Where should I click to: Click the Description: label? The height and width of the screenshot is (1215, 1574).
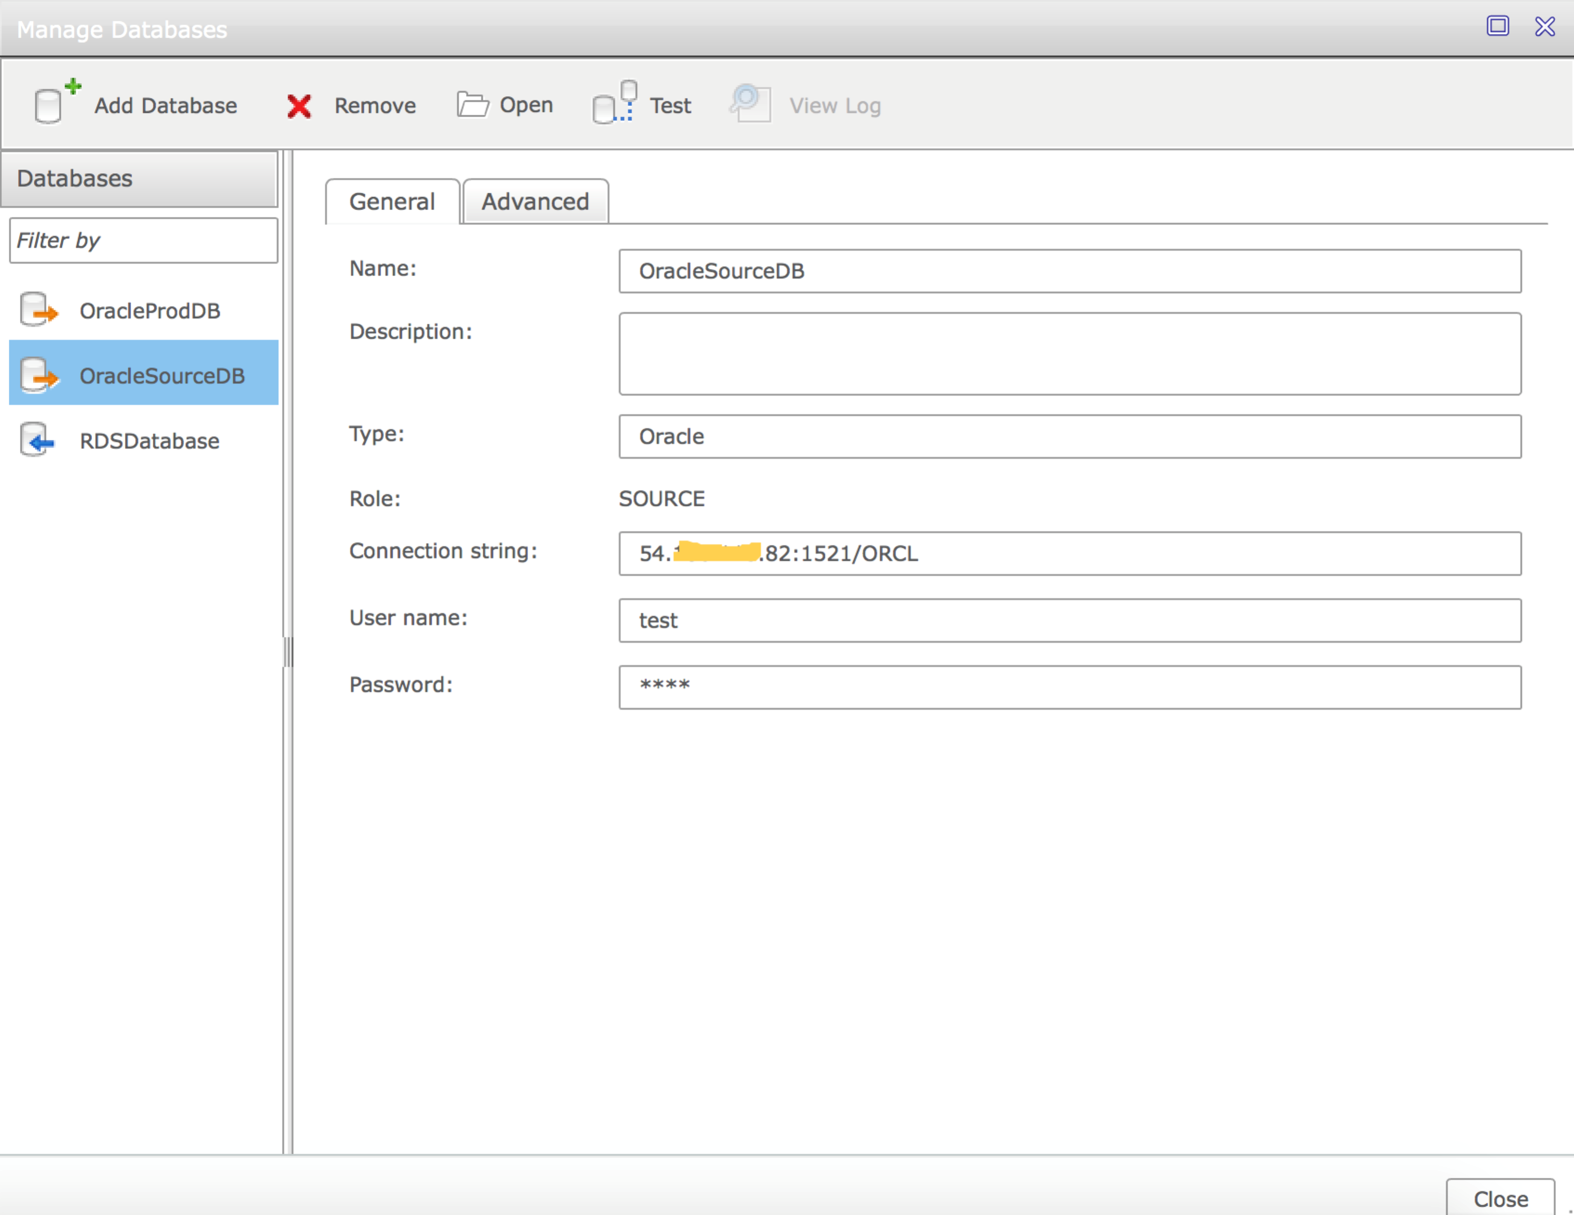411,332
